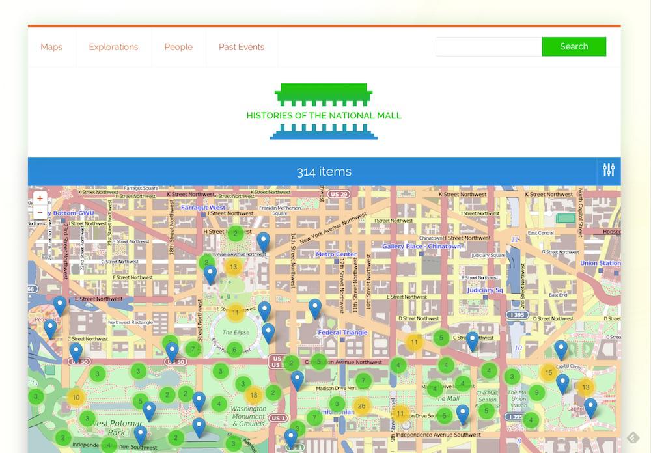This screenshot has height=453, width=651.
Task: Click the Metro Center station label
Action: 337,254
